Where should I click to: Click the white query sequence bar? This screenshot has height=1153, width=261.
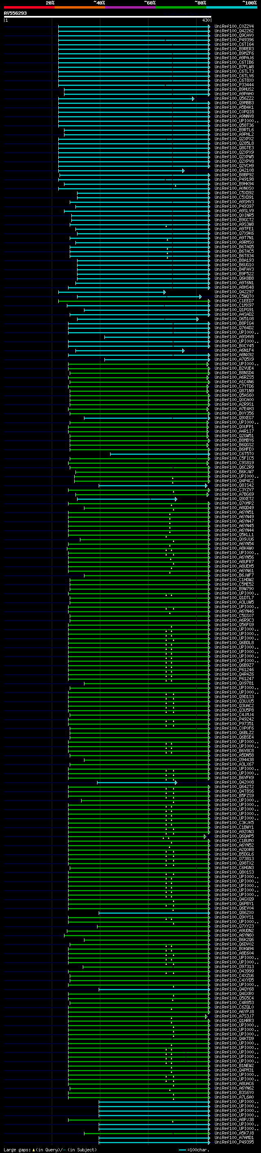107,16
